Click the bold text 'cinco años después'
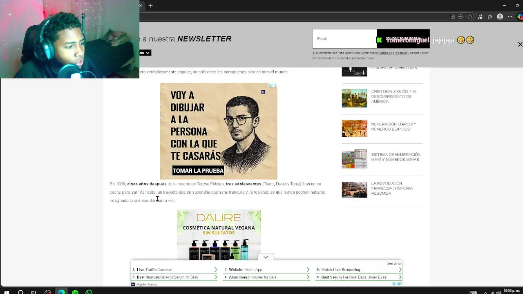Screen dimensions: 523x294 [147, 184]
